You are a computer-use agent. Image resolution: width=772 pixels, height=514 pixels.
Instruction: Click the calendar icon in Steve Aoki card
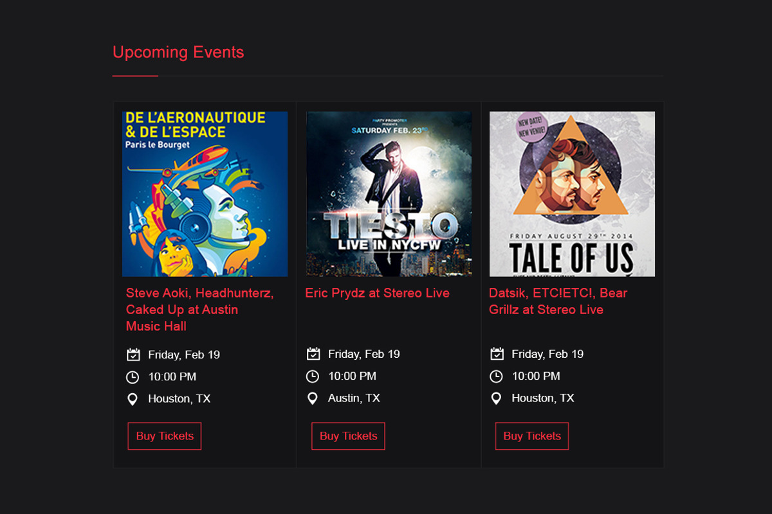[133, 355]
